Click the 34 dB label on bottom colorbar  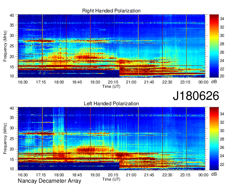click(x=222, y=114)
